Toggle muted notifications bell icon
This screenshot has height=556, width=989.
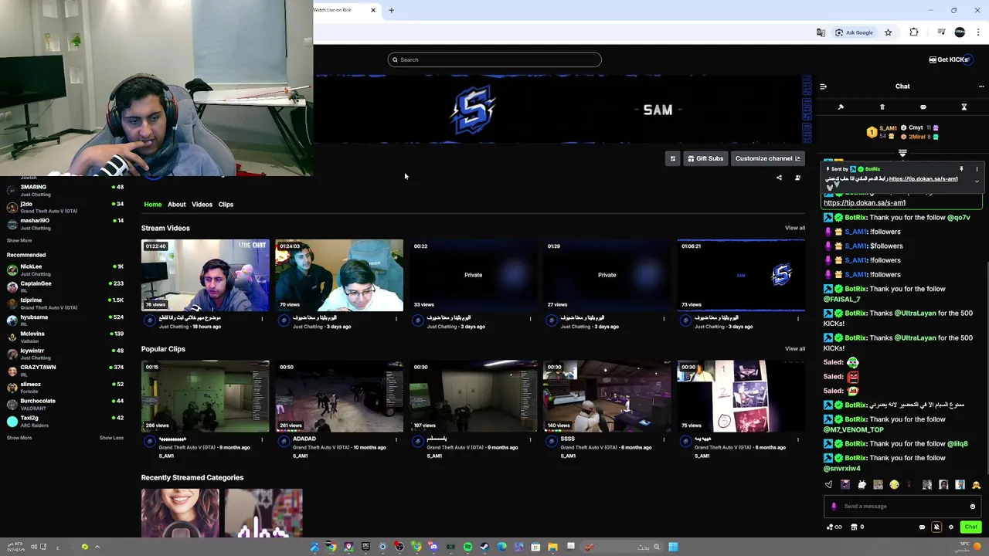click(936, 527)
